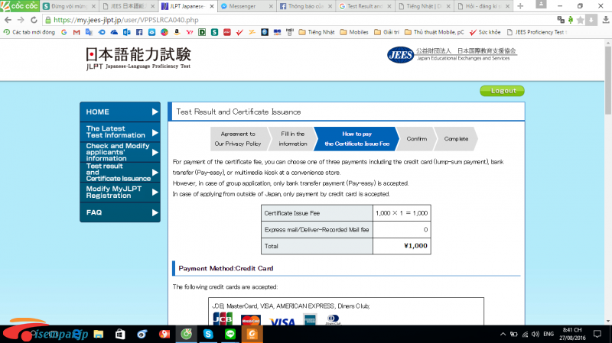
Task: Close the Messenger tab
Action: [x=271, y=6]
